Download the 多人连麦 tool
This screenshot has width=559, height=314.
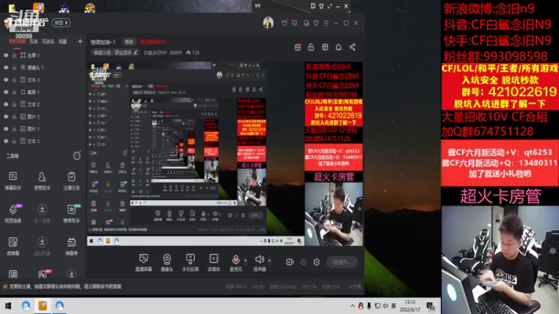click(x=42, y=214)
